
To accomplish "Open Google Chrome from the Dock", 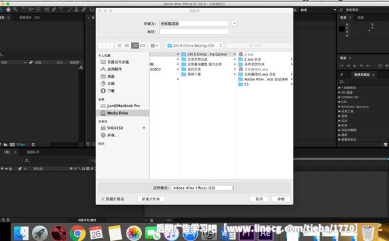I will 77,233.
